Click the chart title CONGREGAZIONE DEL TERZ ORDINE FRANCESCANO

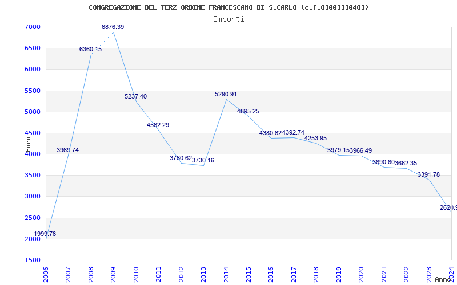(229, 7)
